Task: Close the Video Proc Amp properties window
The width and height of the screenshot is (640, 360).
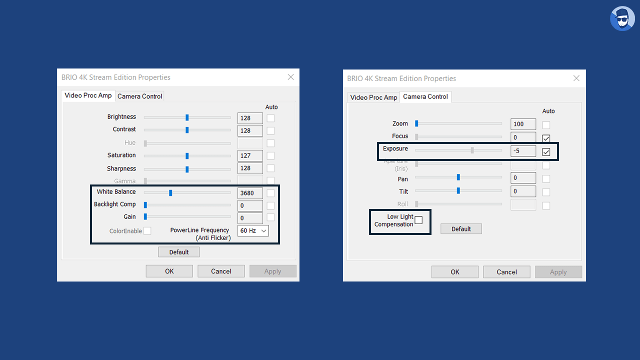Action: [x=290, y=77]
